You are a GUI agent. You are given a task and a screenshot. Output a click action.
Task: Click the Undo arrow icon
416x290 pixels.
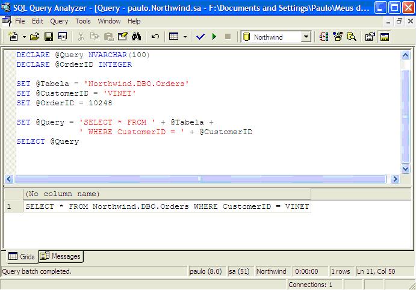click(155, 37)
